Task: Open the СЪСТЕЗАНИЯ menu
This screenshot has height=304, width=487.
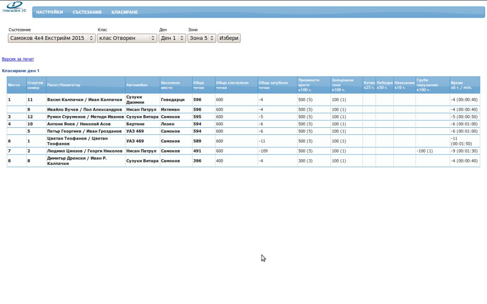Action: click(x=87, y=12)
